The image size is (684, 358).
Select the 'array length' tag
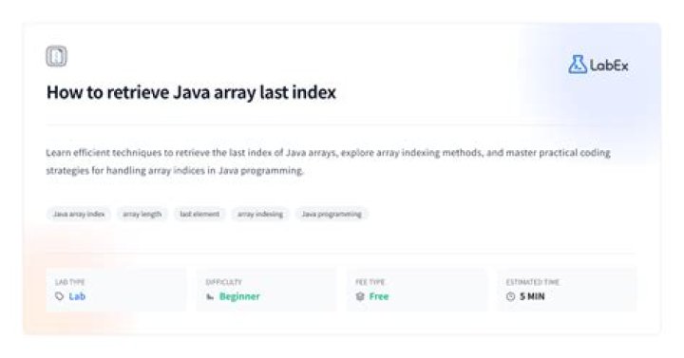tap(142, 214)
